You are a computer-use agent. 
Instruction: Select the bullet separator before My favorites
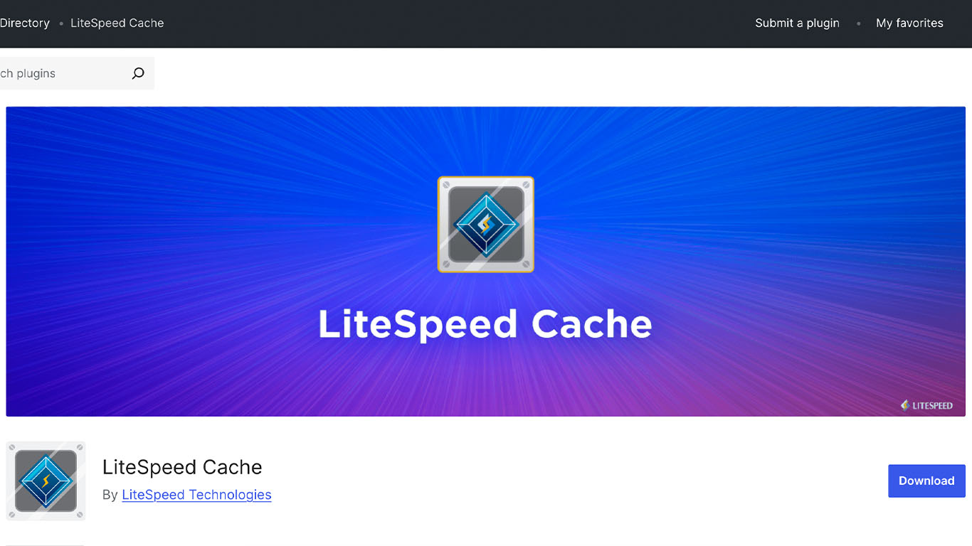tap(859, 23)
